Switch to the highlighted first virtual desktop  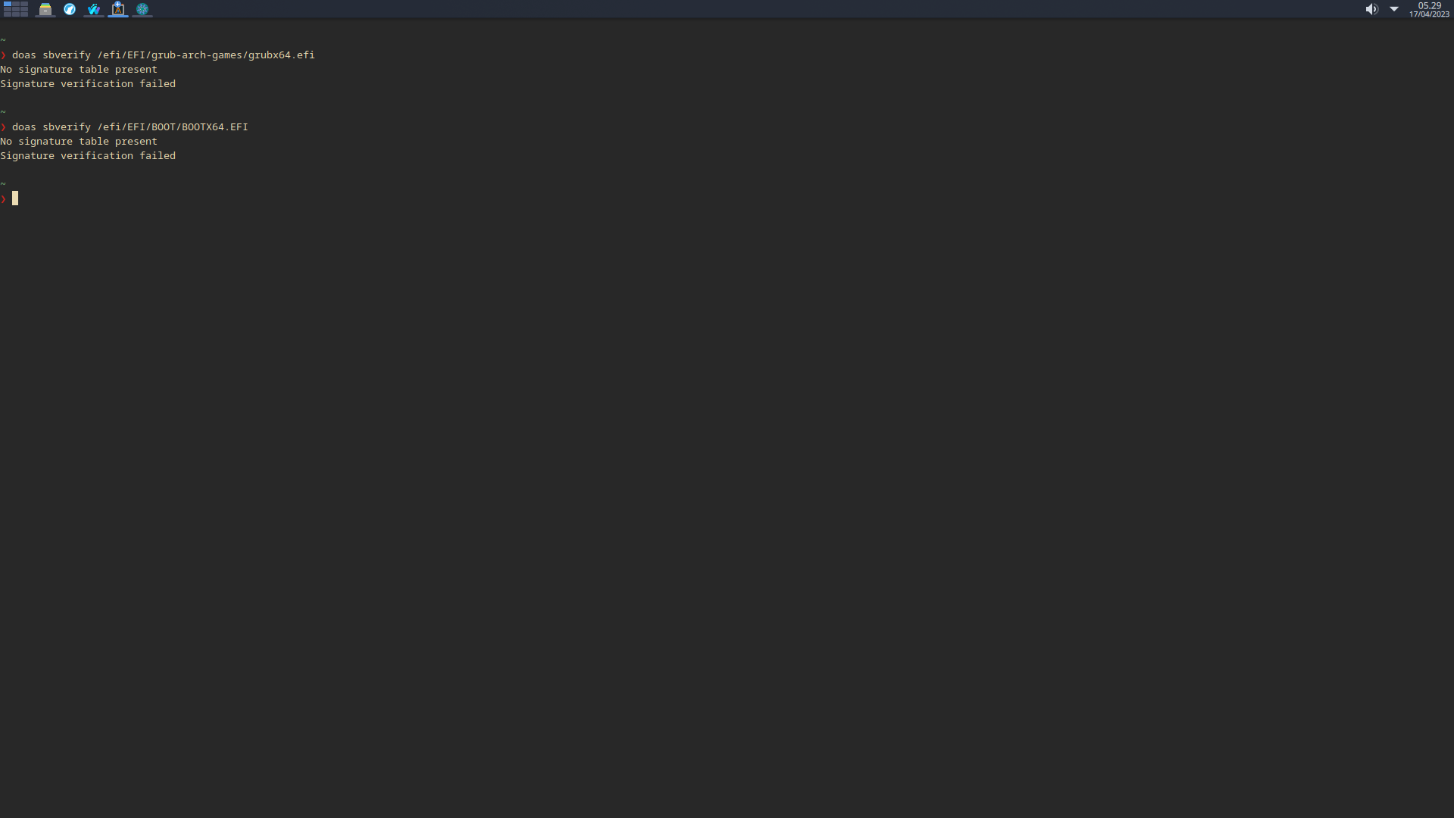pos(8,4)
